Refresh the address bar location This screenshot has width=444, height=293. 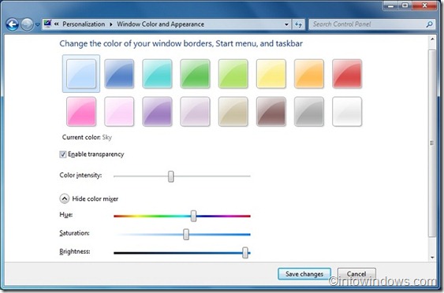coord(298,24)
